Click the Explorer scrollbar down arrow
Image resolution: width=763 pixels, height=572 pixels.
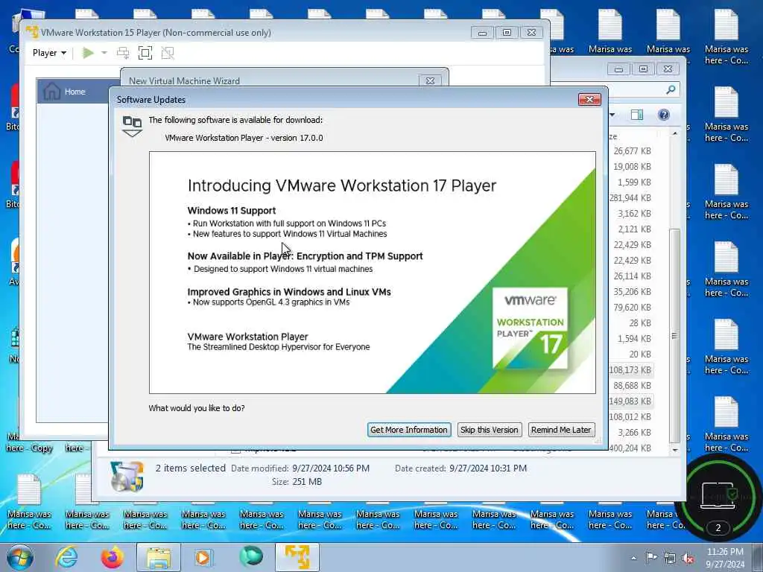(674, 450)
